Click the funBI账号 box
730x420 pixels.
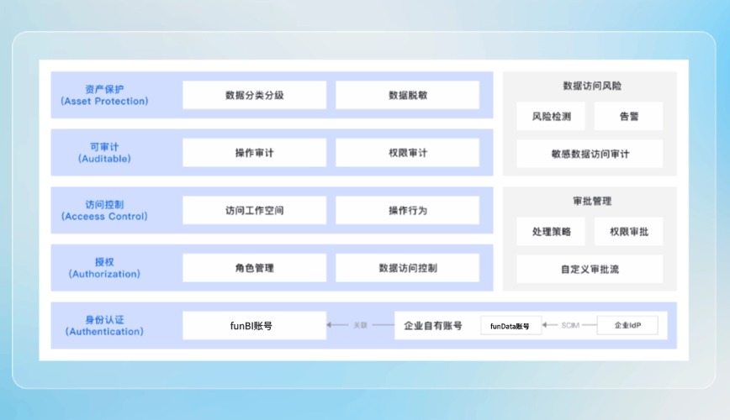click(254, 325)
